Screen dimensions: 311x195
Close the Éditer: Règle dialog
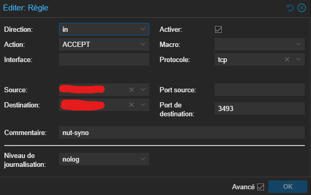pos(302,8)
